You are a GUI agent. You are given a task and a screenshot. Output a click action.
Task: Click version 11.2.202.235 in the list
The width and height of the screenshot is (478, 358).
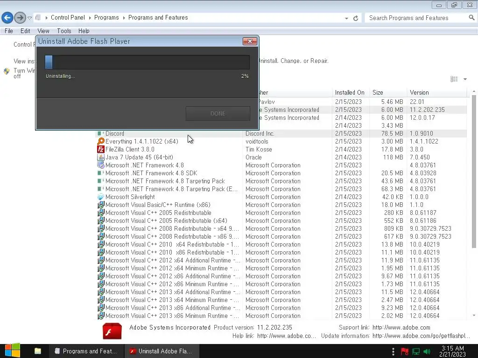pyautogui.click(x=427, y=110)
